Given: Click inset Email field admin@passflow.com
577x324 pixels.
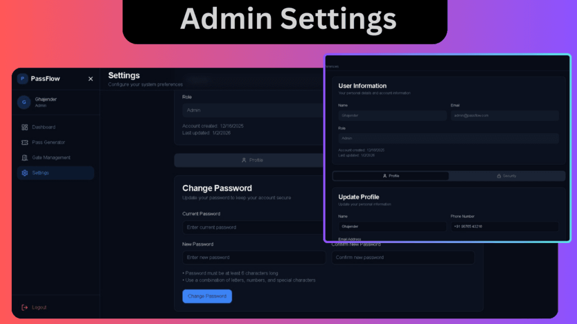Looking at the screenshot, I should pos(504,116).
